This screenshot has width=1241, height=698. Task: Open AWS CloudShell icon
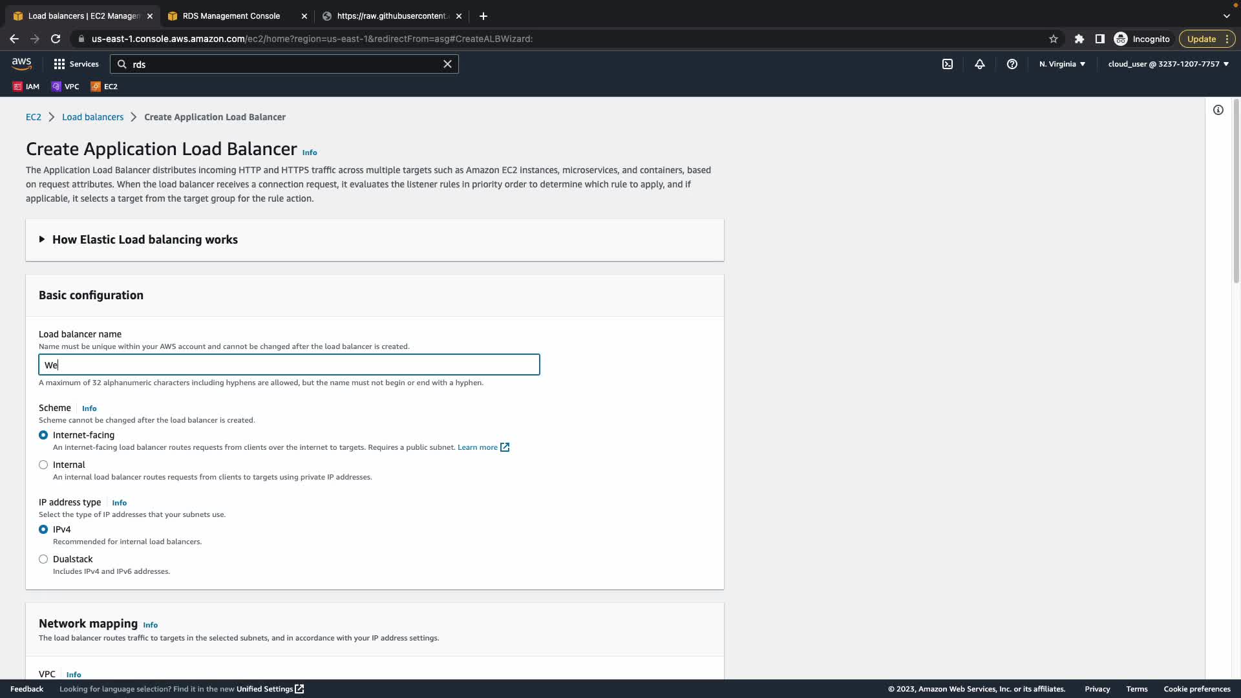[x=948, y=64]
